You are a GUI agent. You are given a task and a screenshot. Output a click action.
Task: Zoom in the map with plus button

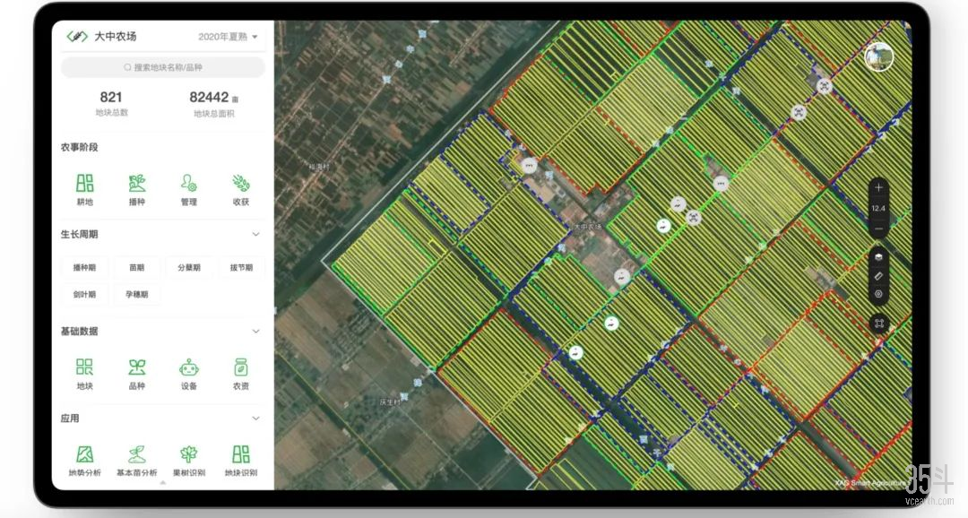(x=878, y=187)
